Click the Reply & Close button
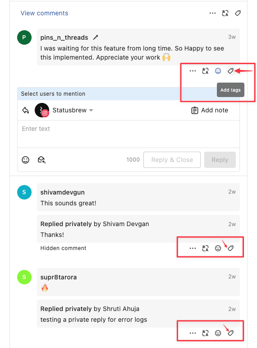 click(x=172, y=160)
